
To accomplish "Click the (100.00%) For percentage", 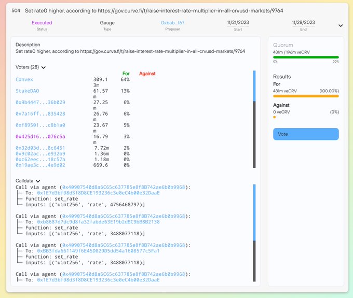I will pyautogui.click(x=329, y=91).
